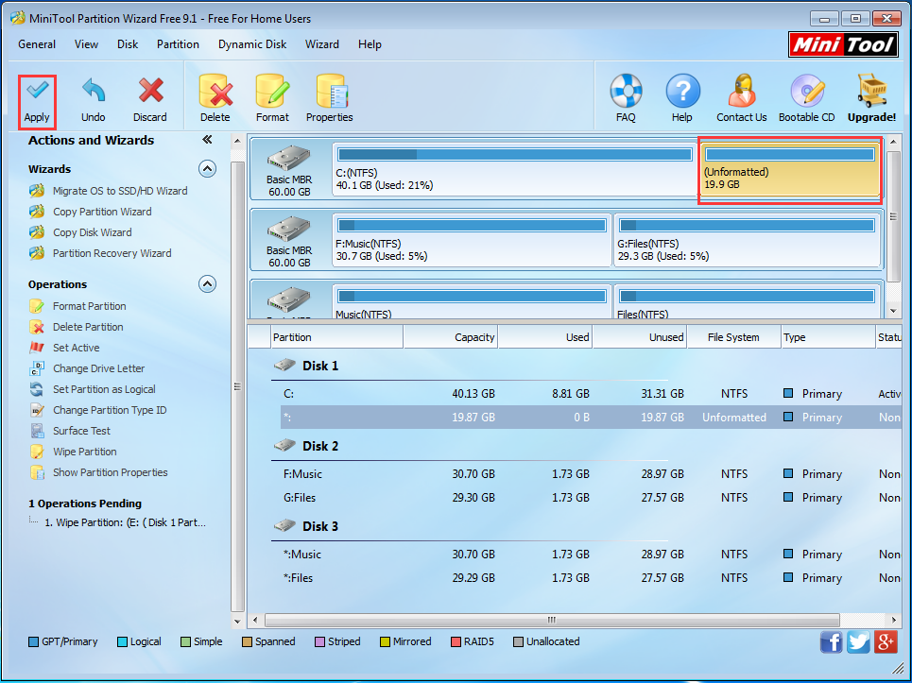Viewport: 912px width, 683px height.
Task: Select the *:Music row under Disk 3
Action: click(591, 554)
